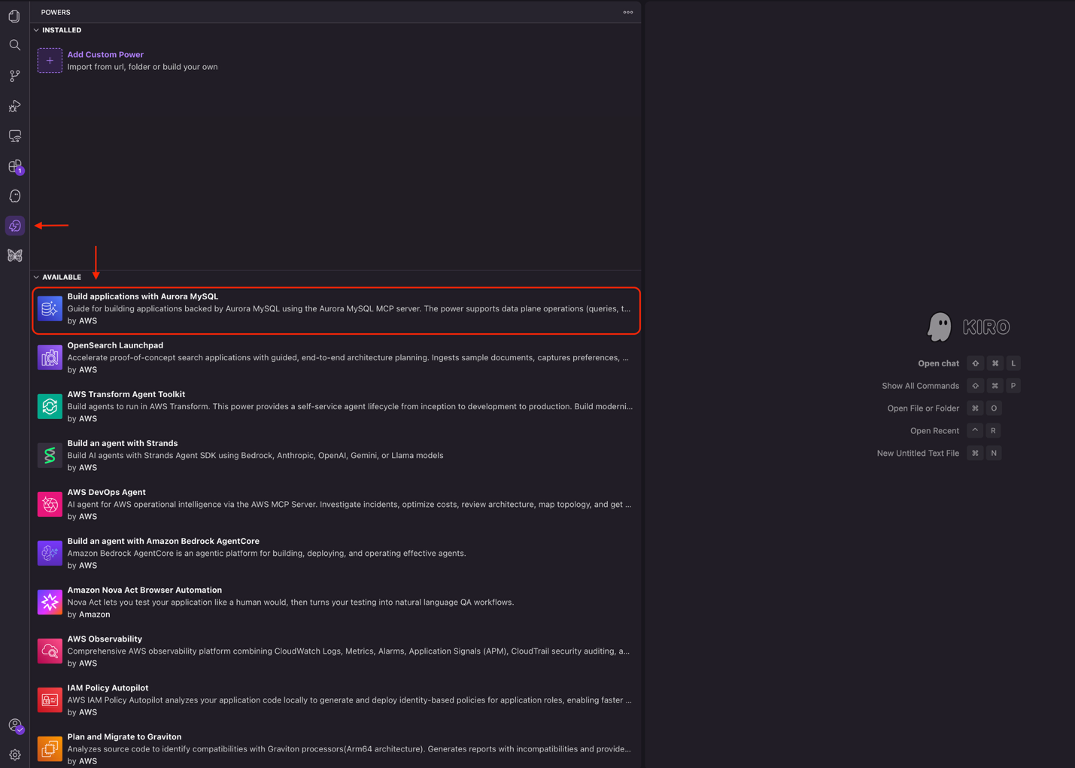Open AWS DevOps Agent title
This screenshot has height=768, width=1075.
106,492
